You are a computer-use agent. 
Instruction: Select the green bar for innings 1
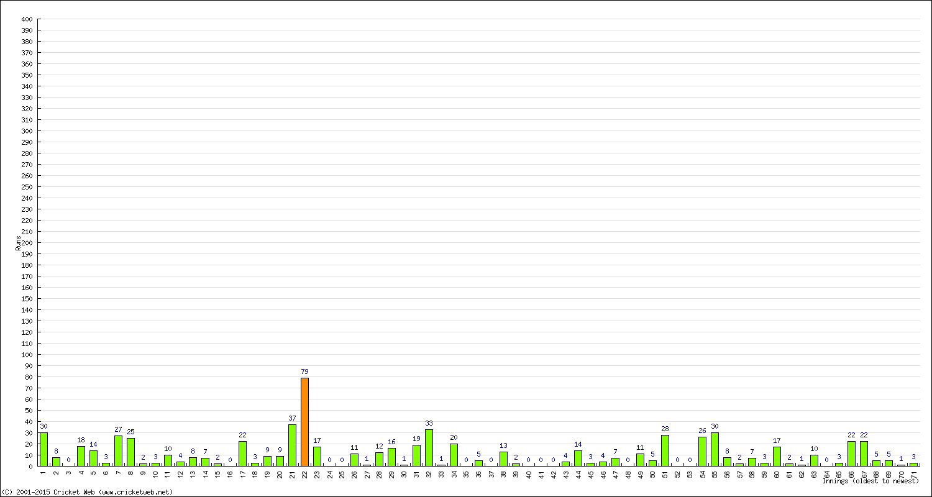point(43,449)
